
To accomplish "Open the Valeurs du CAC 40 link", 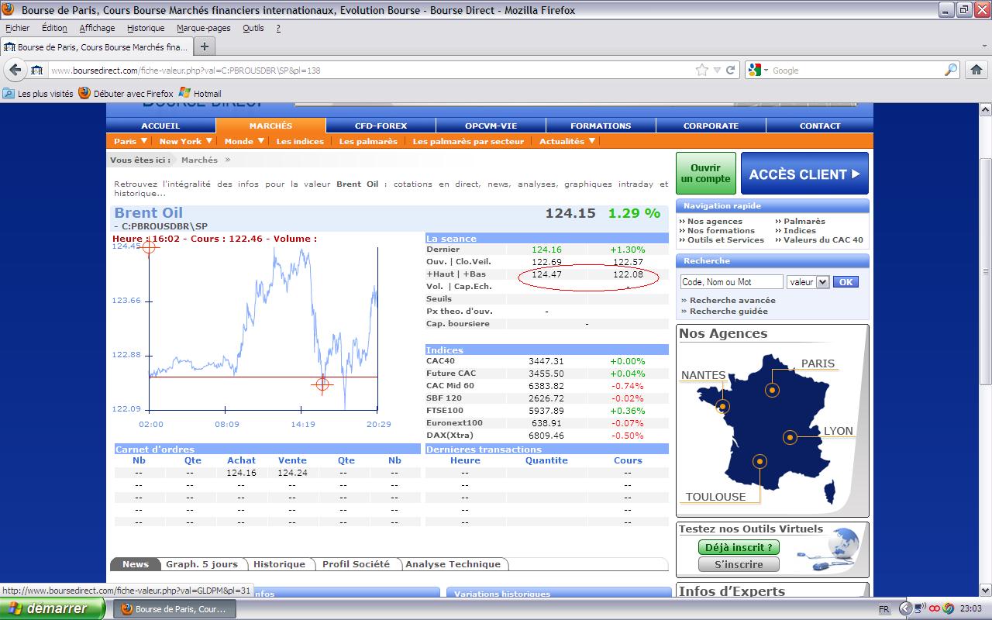I will coord(823,239).
